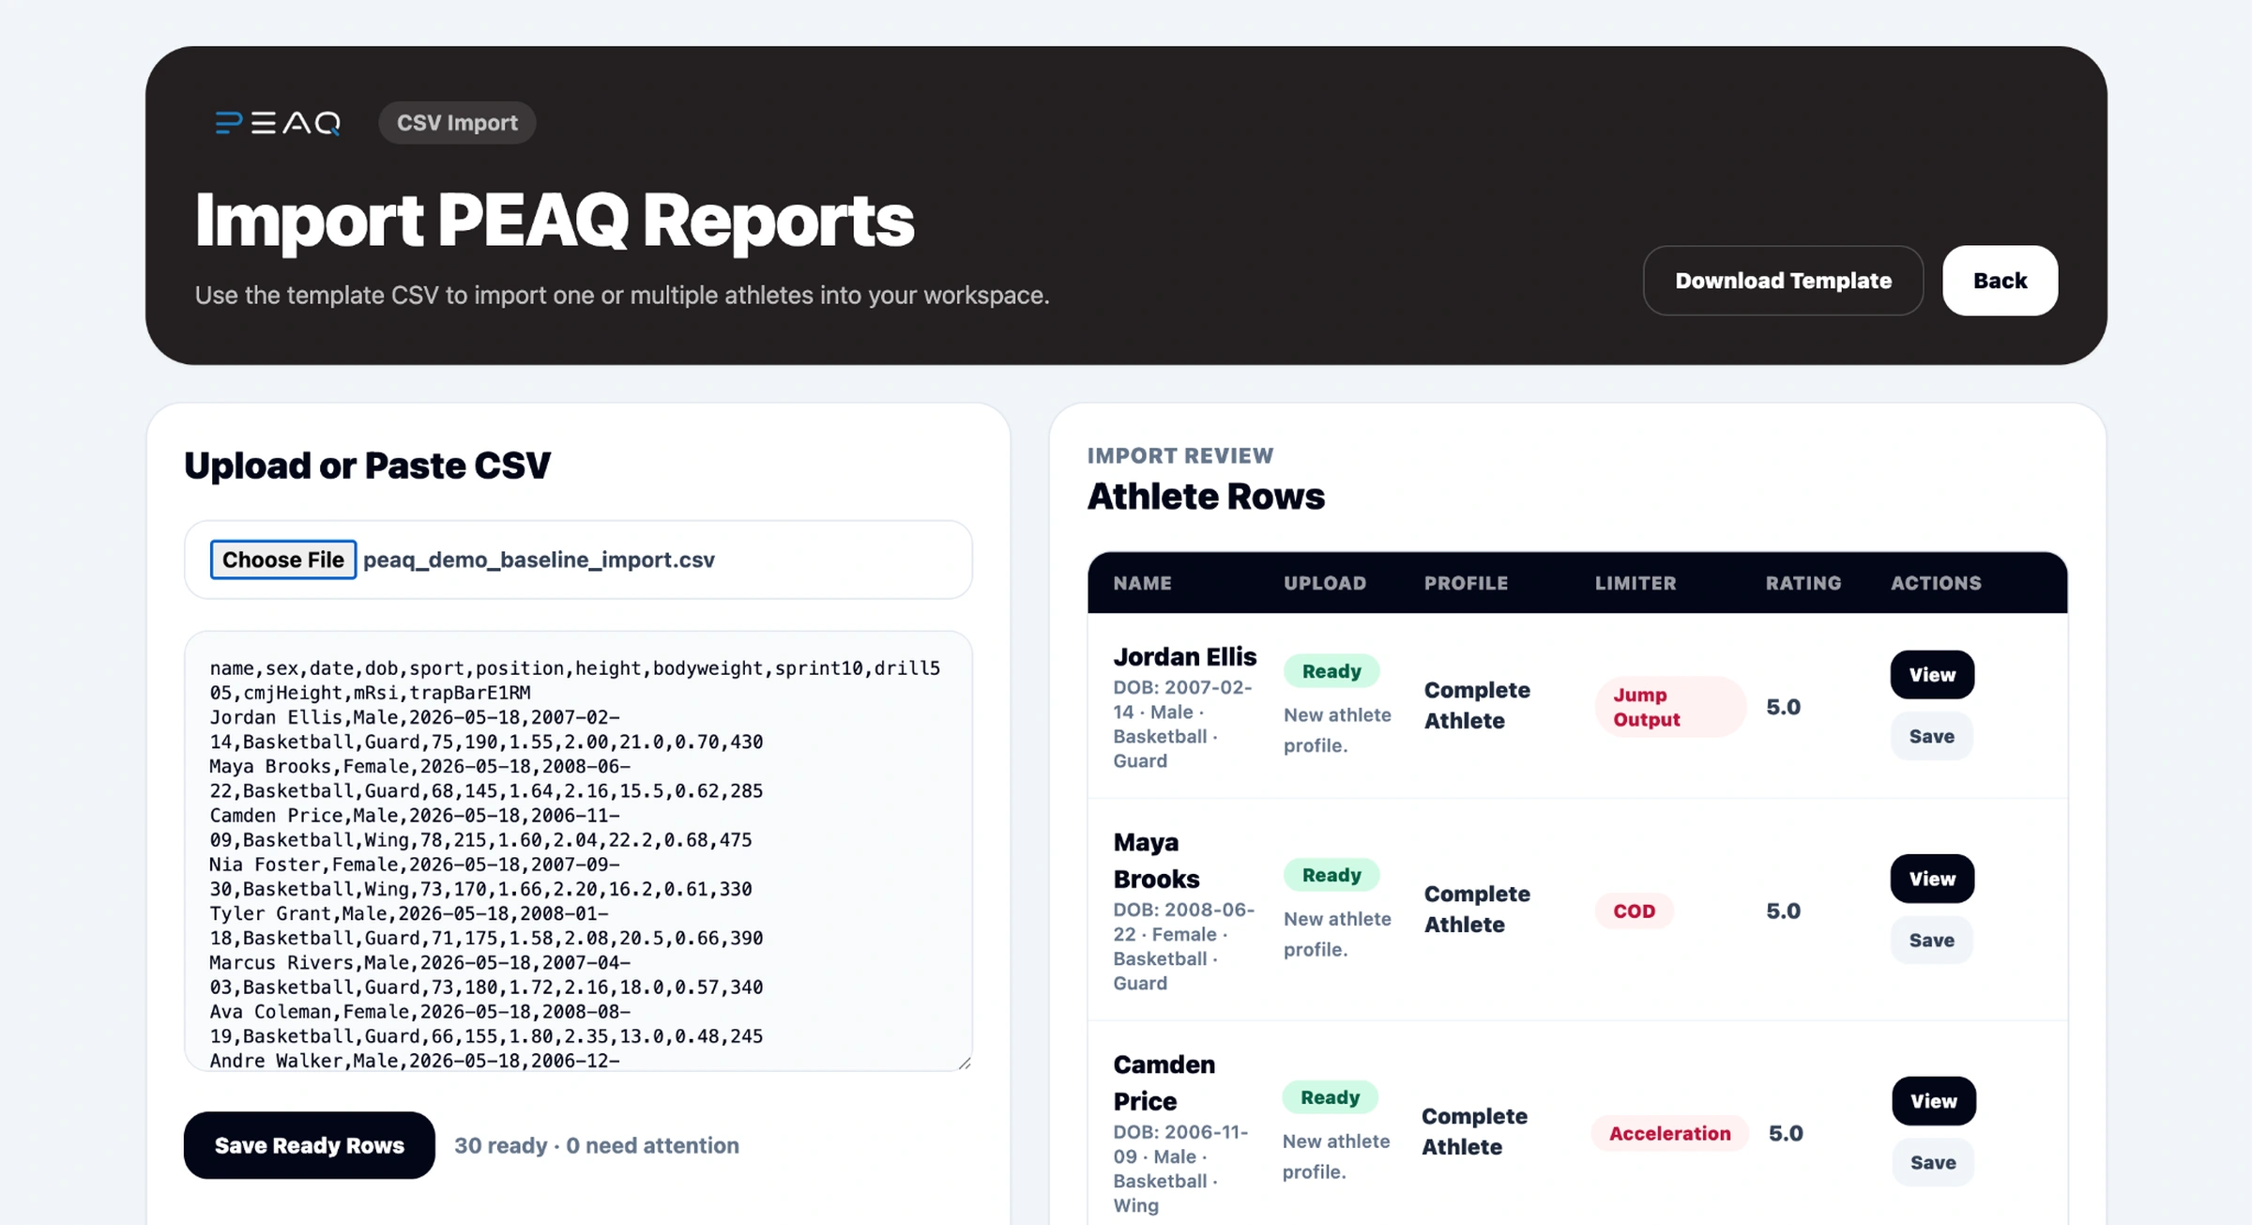Click the Ready badge for Camden Price
Screen dimensions: 2252x1225
pos(1330,1097)
